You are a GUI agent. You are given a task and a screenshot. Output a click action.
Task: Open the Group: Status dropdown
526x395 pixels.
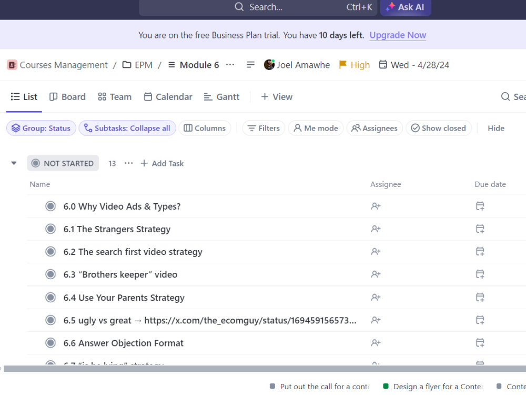pyautogui.click(x=41, y=129)
